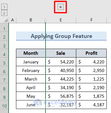Screen dimensions: 111x113
Task: Select row 8 header
Action: pos(4,88)
